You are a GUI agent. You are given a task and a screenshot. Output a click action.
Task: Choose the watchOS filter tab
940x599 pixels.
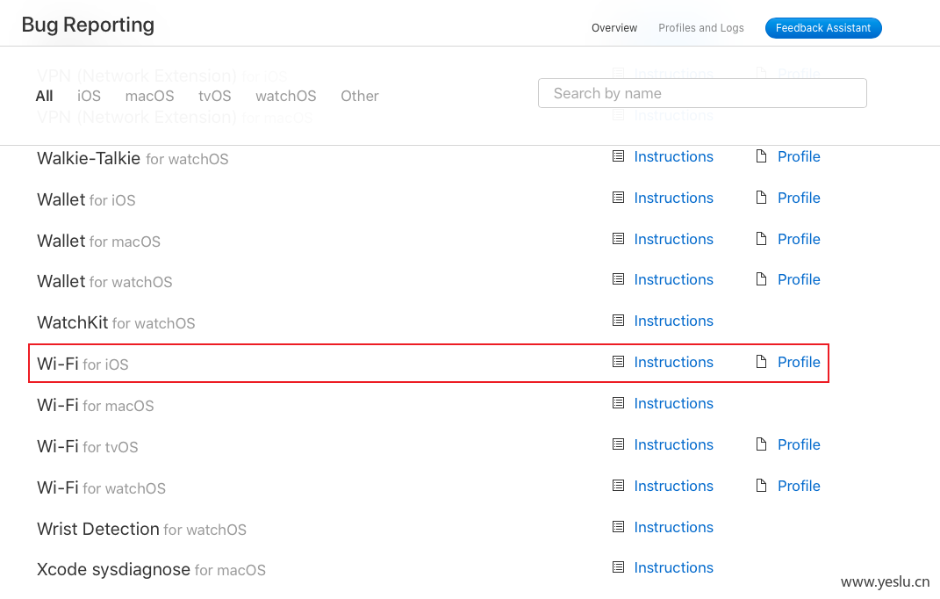(286, 96)
